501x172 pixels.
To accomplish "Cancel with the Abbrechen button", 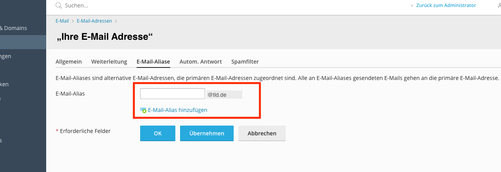I will [262, 133].
